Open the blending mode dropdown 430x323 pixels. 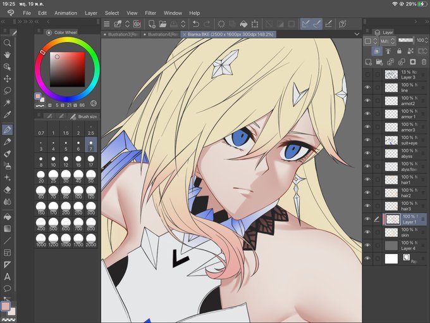click(x=388, y=41)
